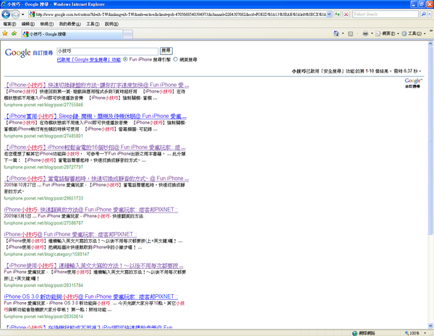Expand the address bar URL history dropdown
Screen dimensions: 434x336
point(329,14)
